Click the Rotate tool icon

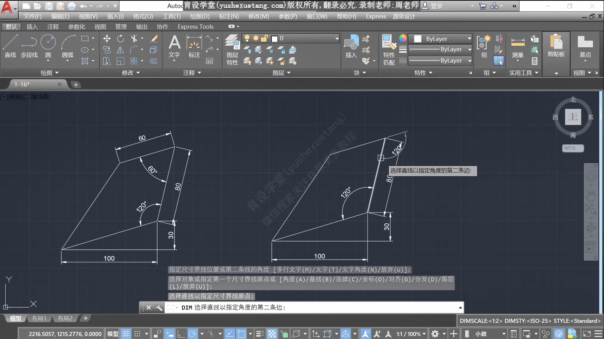click(120, 39)
